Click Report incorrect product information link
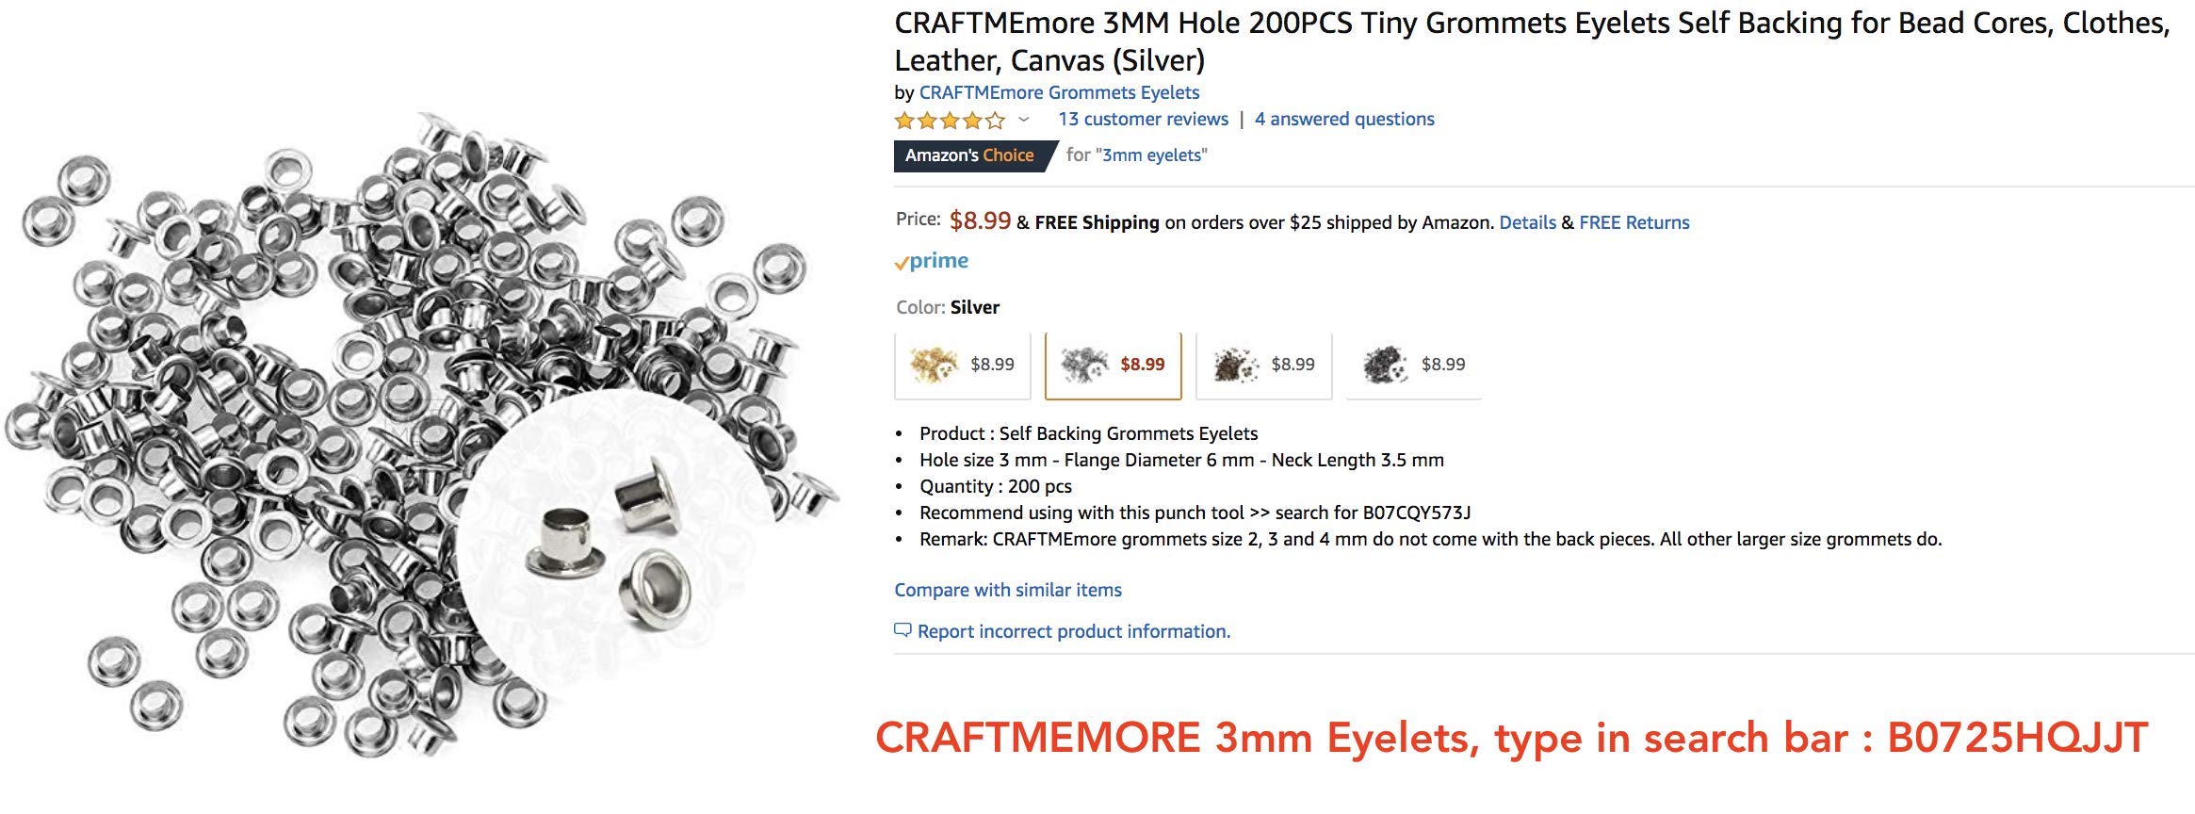The image size is (2195, 814). 1074,631
